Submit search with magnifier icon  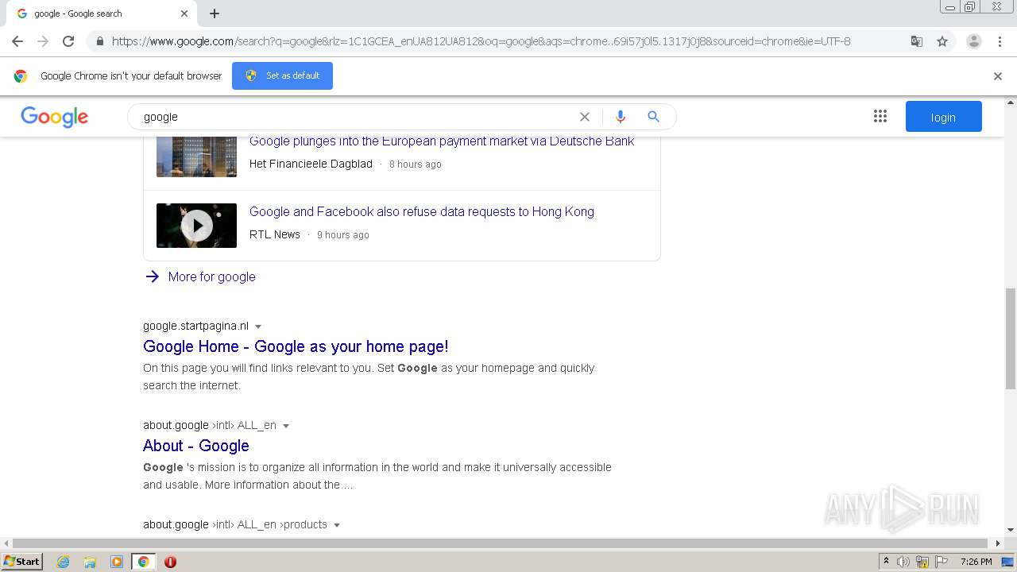click(653, 117)
